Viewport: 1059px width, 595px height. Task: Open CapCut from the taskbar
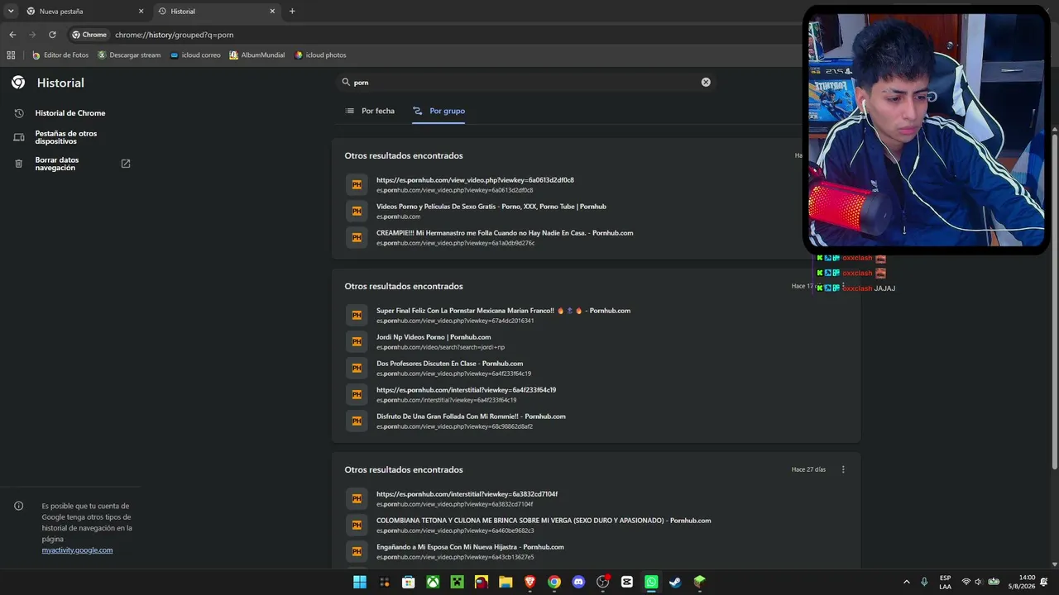pyautogui.click(x=627, y=582)
